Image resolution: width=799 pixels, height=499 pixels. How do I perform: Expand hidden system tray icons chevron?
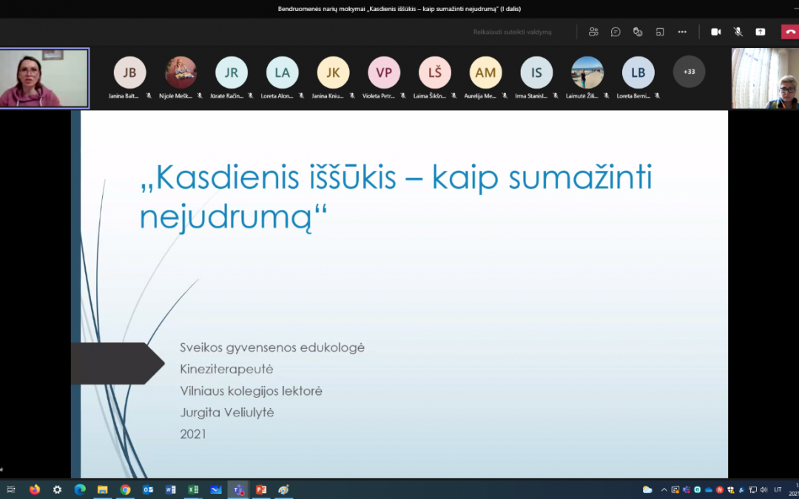664,490
